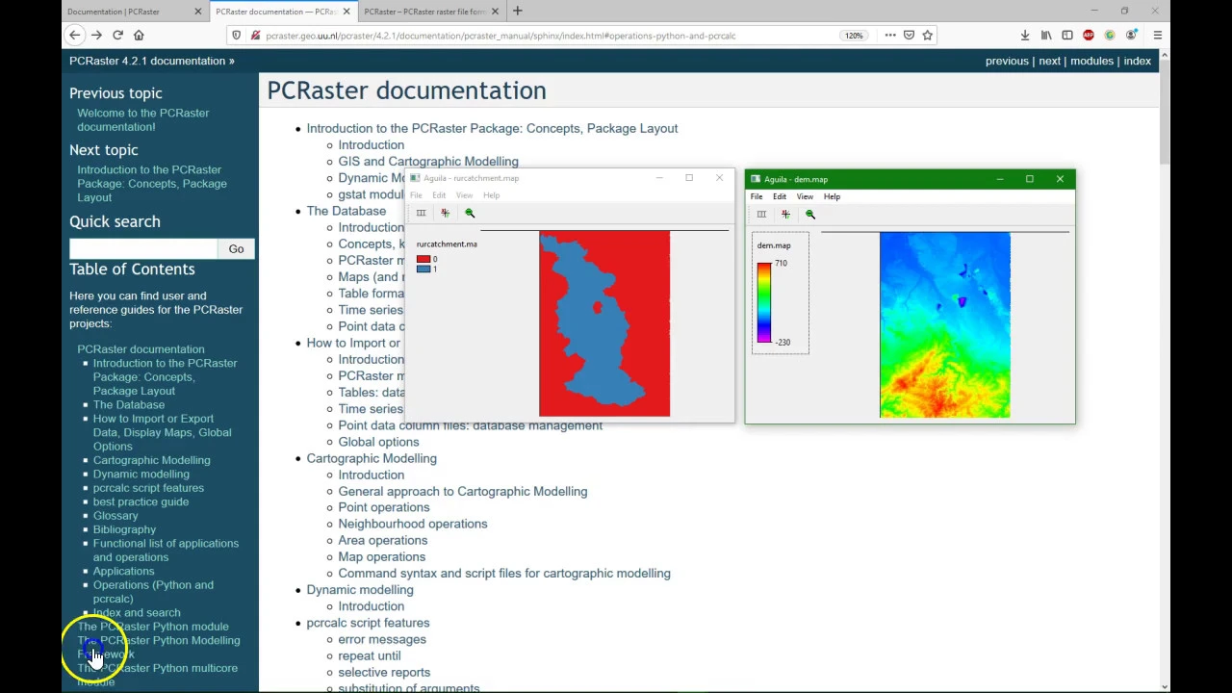
Task: Click green circular extension icon in toolbar
Action: pos(1110,36)
